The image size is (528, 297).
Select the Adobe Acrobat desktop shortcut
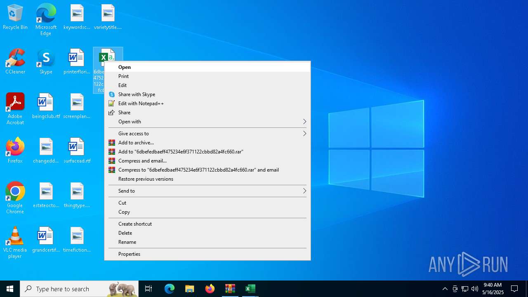(15, 109)
